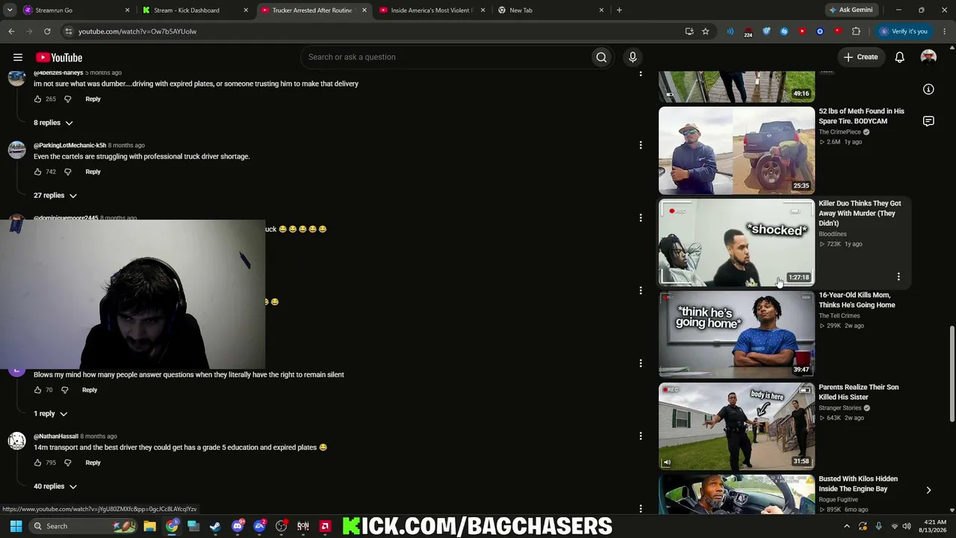Click the search magnifier button

tap(601, 58)
